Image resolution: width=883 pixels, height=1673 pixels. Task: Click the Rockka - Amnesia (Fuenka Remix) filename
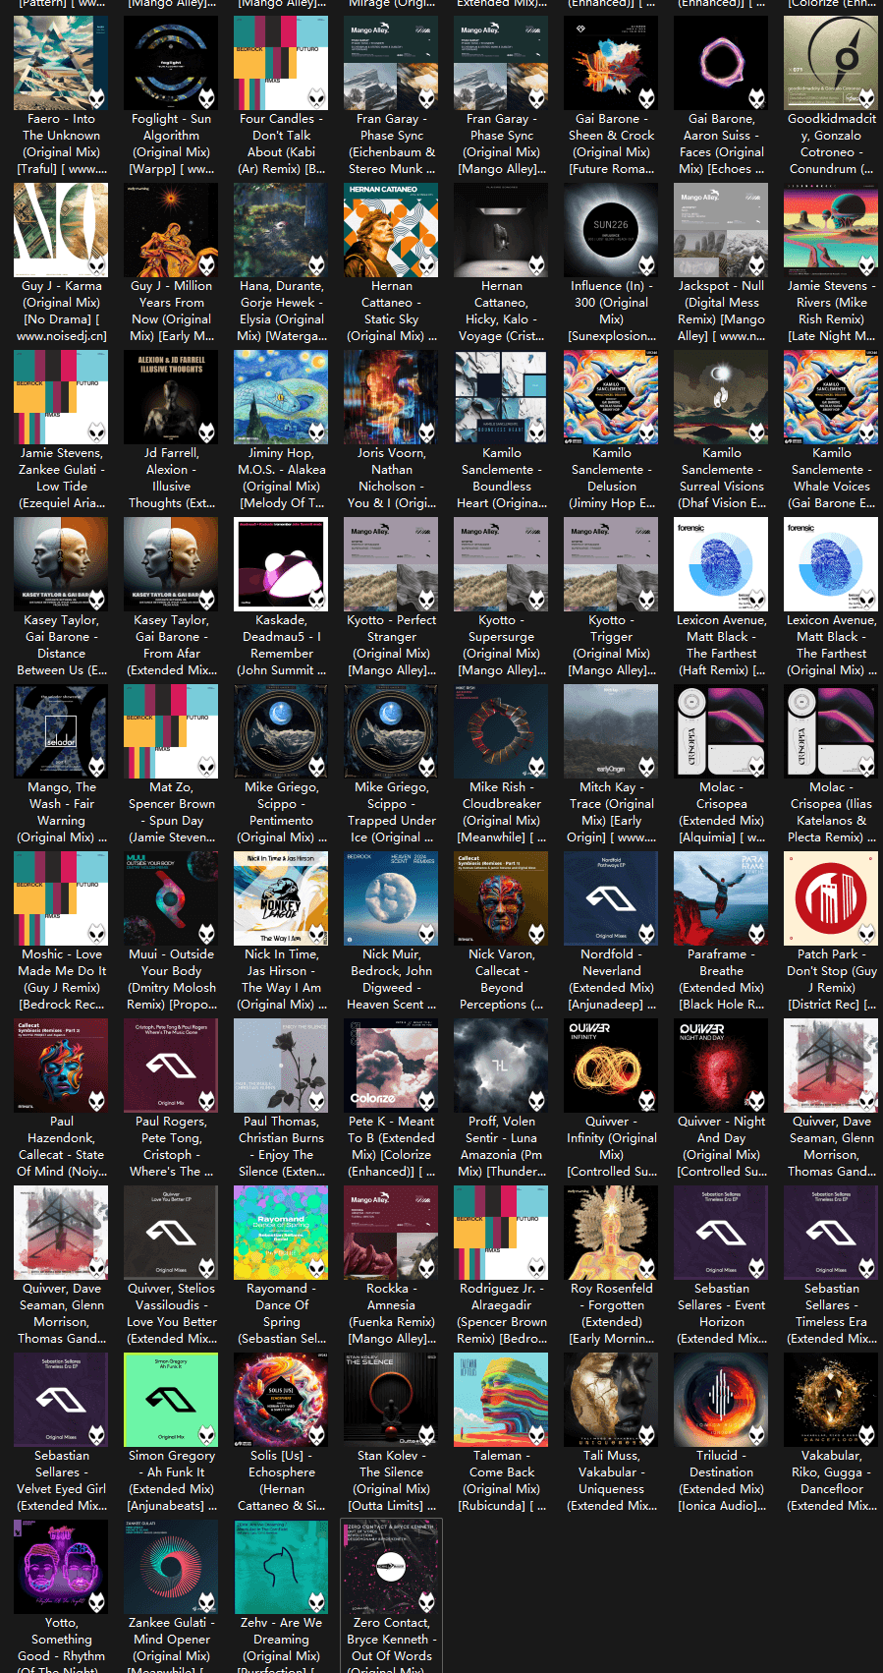point(391,1313)
